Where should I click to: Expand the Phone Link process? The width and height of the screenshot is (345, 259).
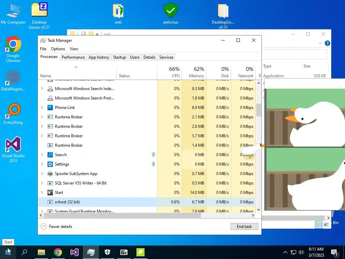point(42,108)
